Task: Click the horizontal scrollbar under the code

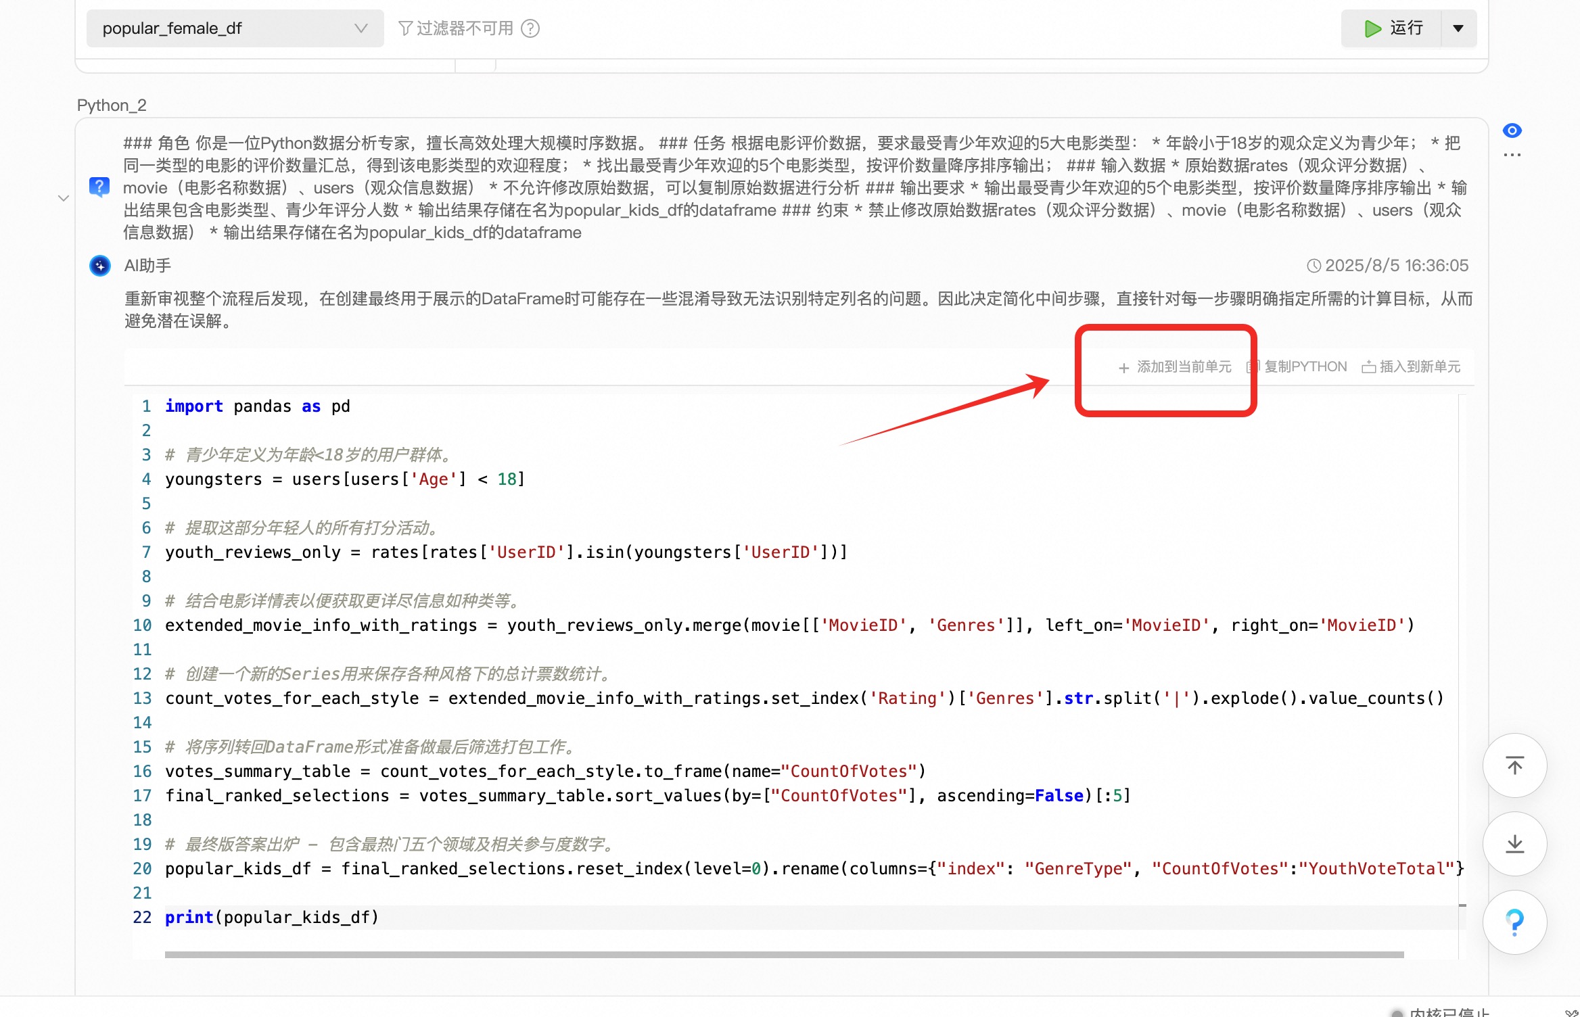Action: click(x=783, y=955)
